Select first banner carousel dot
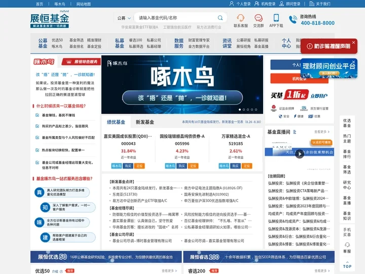This screenshot has width=365, height=274. 240,110
